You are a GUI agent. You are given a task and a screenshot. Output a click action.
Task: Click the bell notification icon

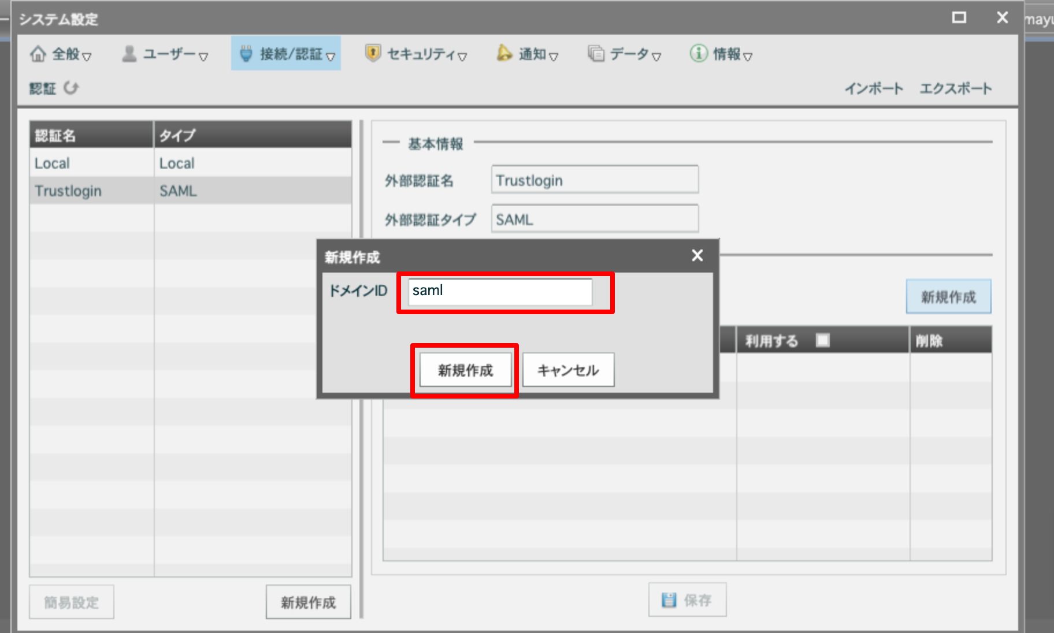504,54
